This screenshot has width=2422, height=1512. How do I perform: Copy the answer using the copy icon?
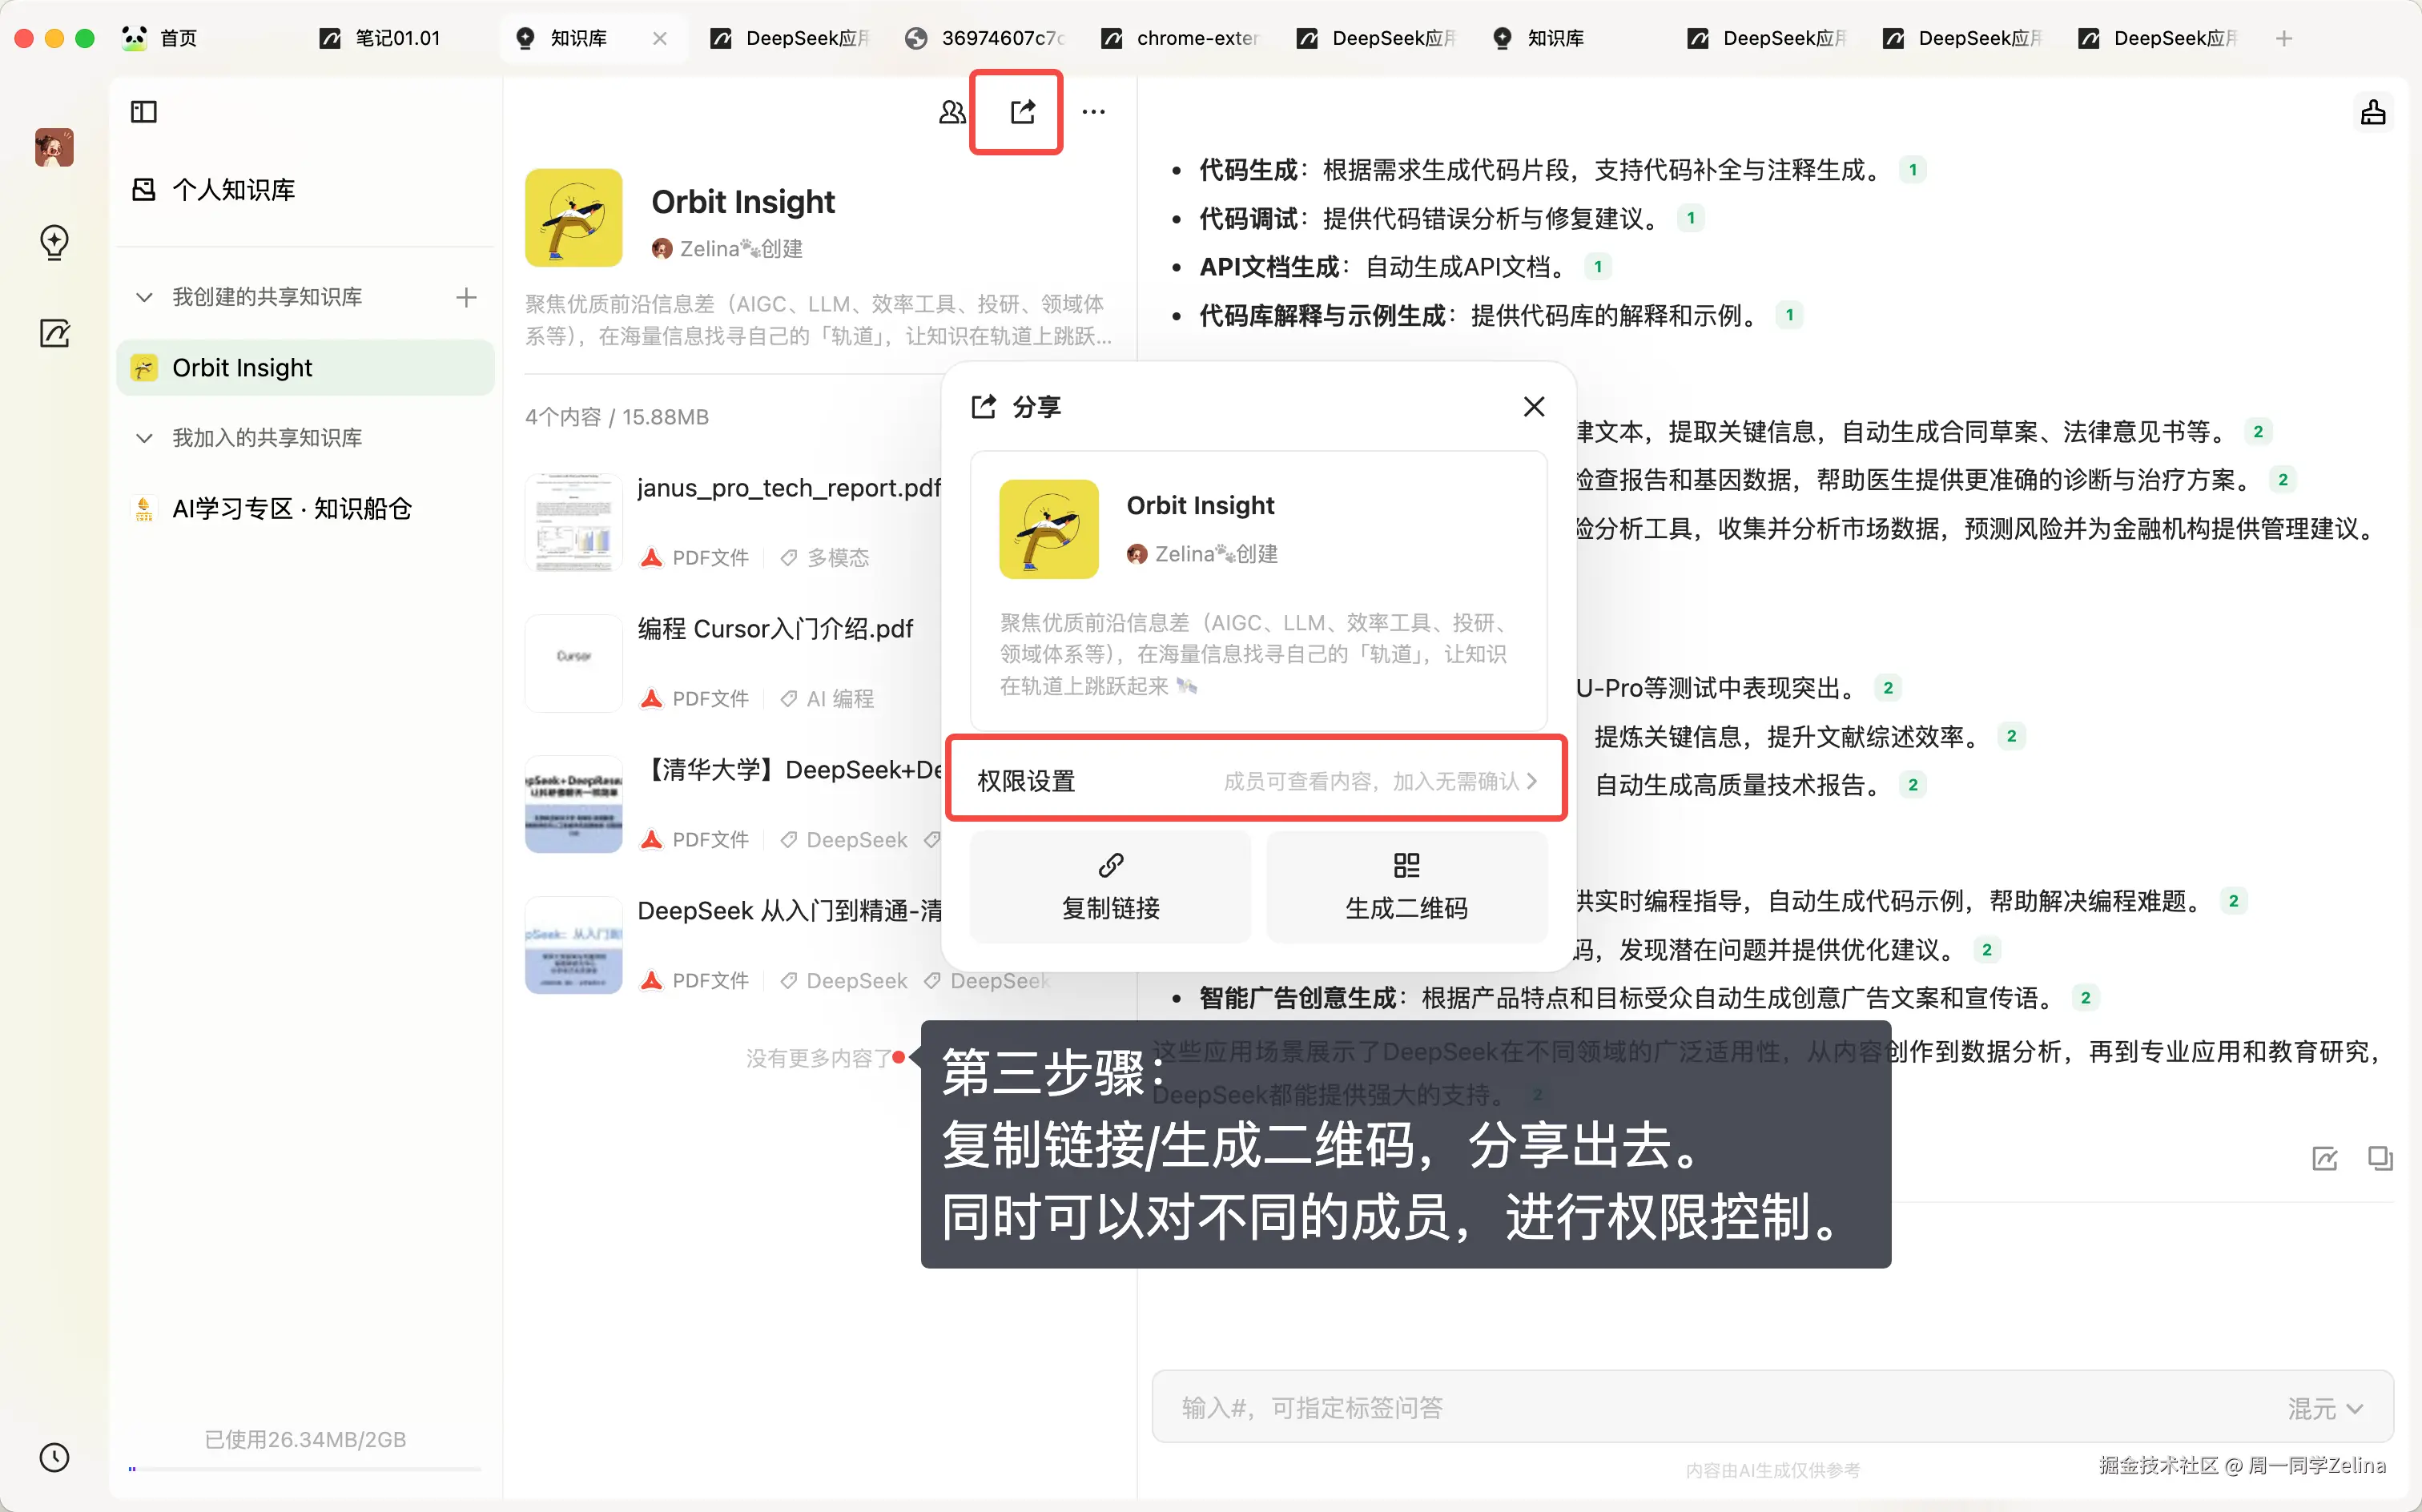(2380, 1158)
